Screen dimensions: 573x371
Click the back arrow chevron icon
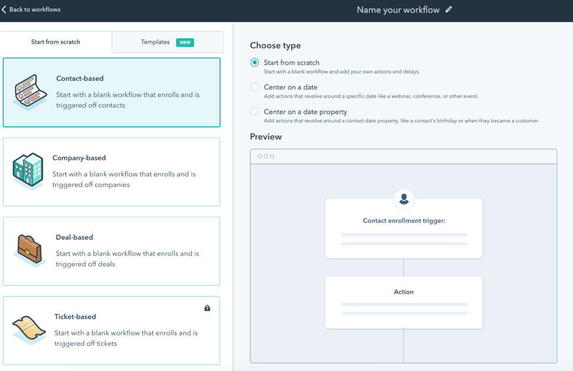tap(4, 9)
